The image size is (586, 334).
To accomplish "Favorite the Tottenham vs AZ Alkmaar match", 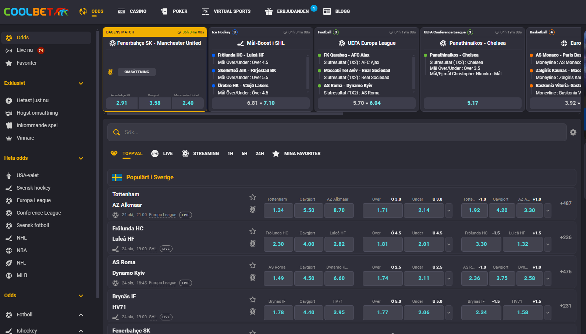I will coord(253,197).
